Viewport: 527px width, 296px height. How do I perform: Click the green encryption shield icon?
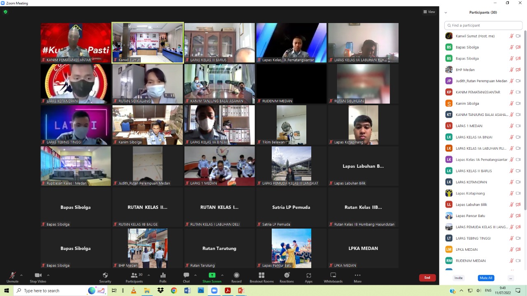click(x=5, y=12)
